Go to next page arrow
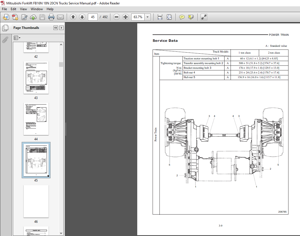This screenshot has height=236, width=300. [82, 17]
